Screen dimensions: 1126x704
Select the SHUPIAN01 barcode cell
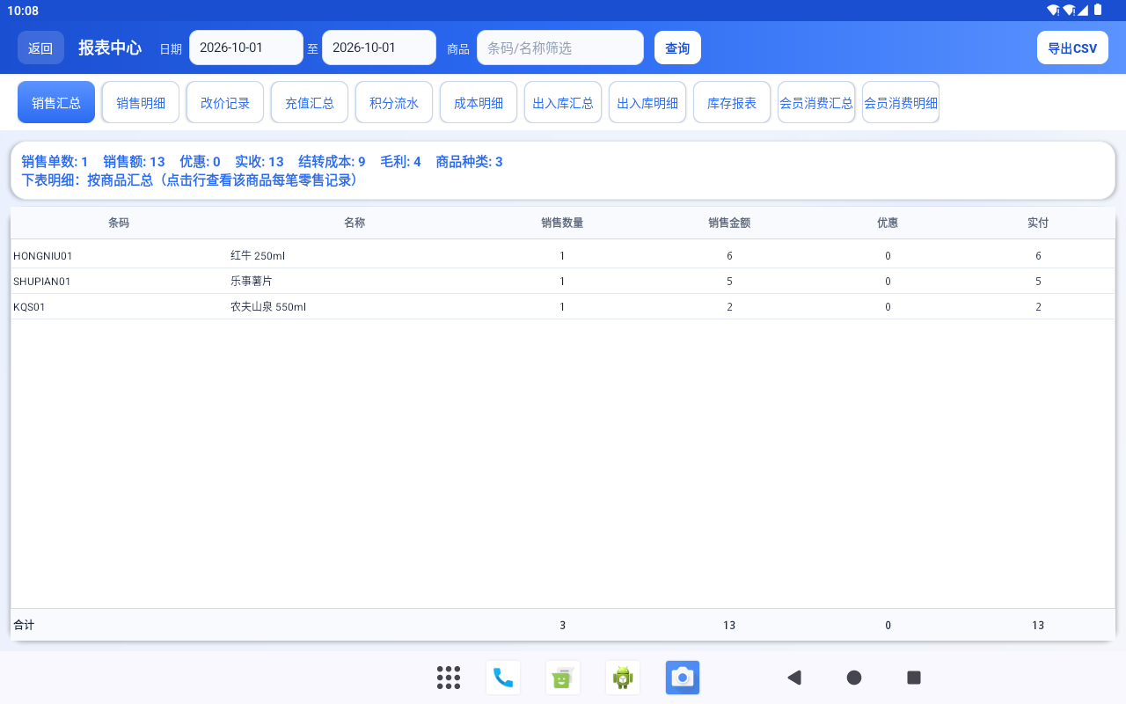42,282
